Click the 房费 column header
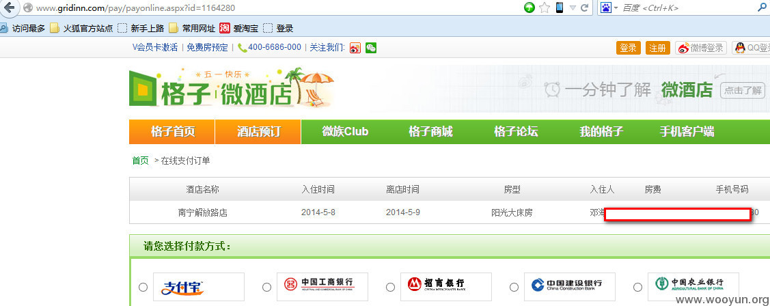Screen dimensions: 770x306 tap(652, 190)
